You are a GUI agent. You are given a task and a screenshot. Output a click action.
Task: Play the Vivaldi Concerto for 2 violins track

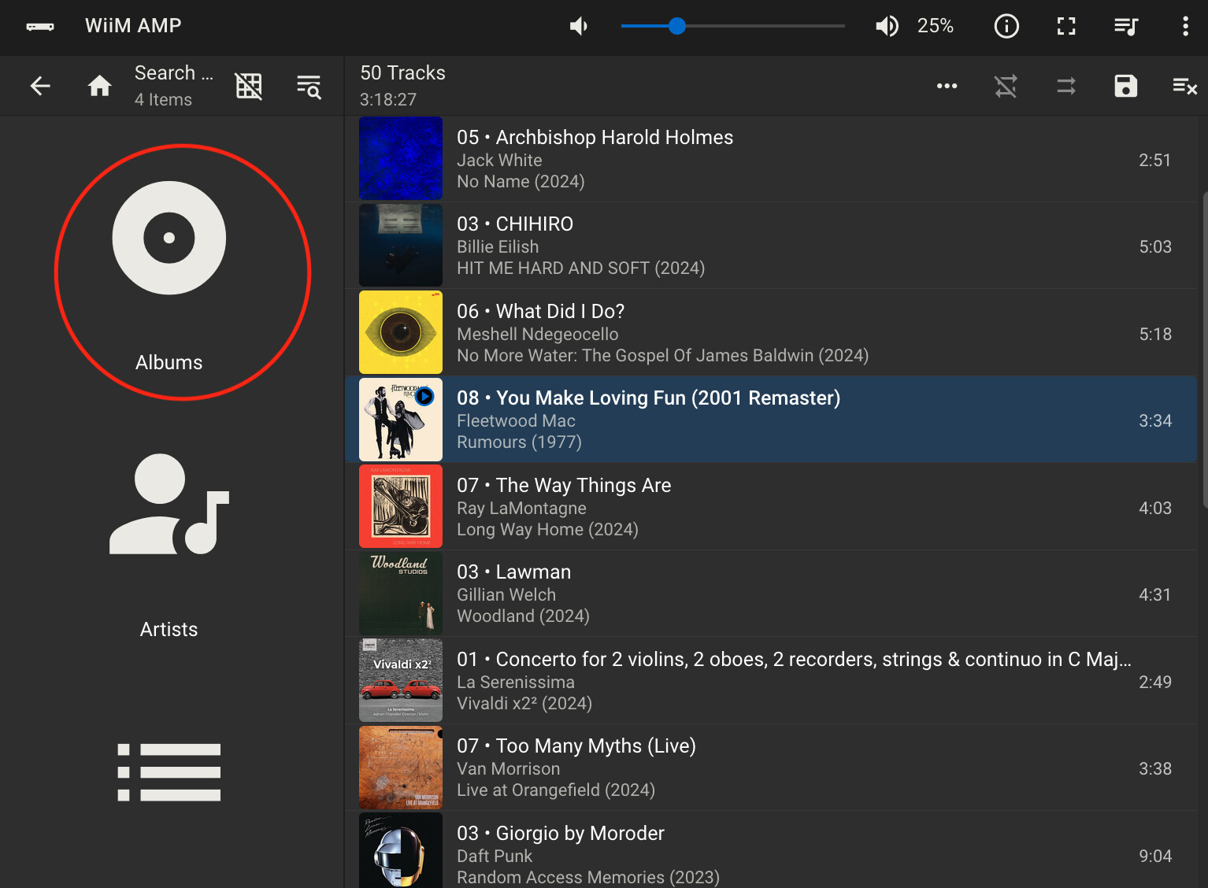[771, 681]
